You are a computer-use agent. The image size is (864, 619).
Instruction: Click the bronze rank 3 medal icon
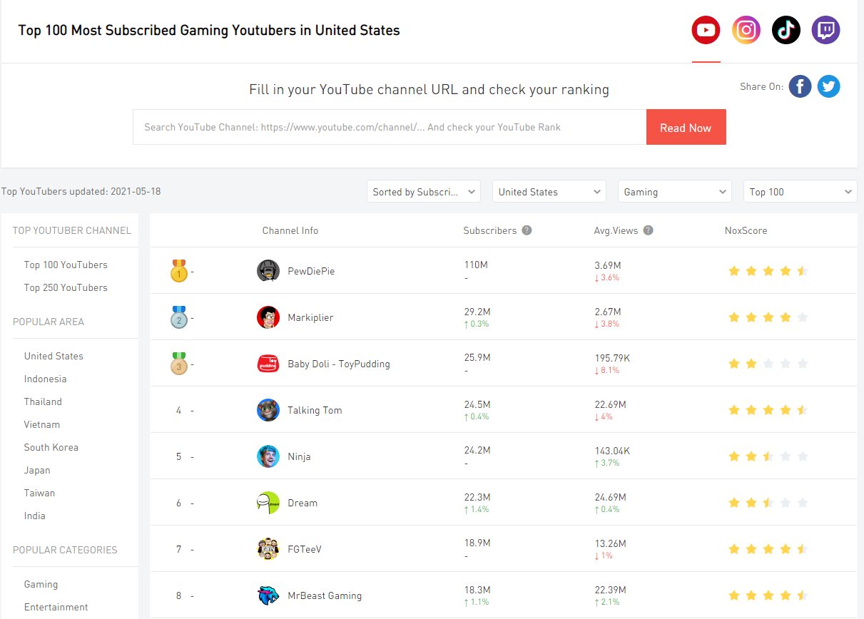pyautogui.click(x=178, y=363)
